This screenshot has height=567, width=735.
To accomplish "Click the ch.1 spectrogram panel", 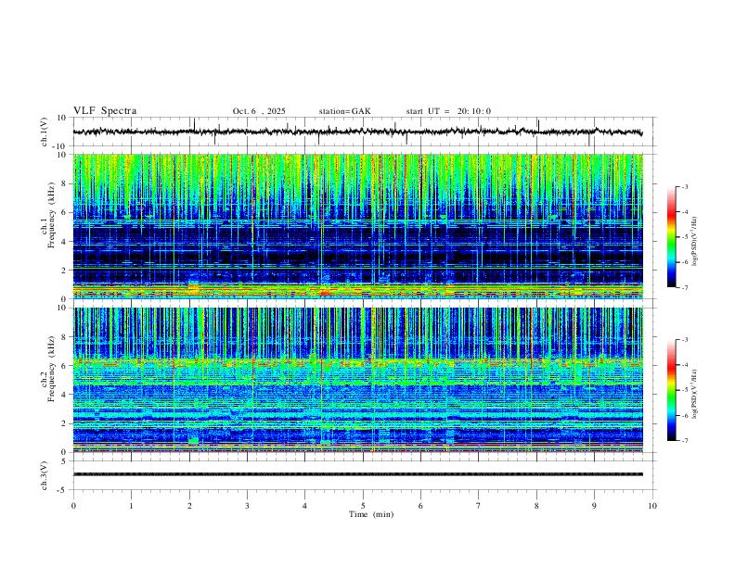I will click(358, 226).
